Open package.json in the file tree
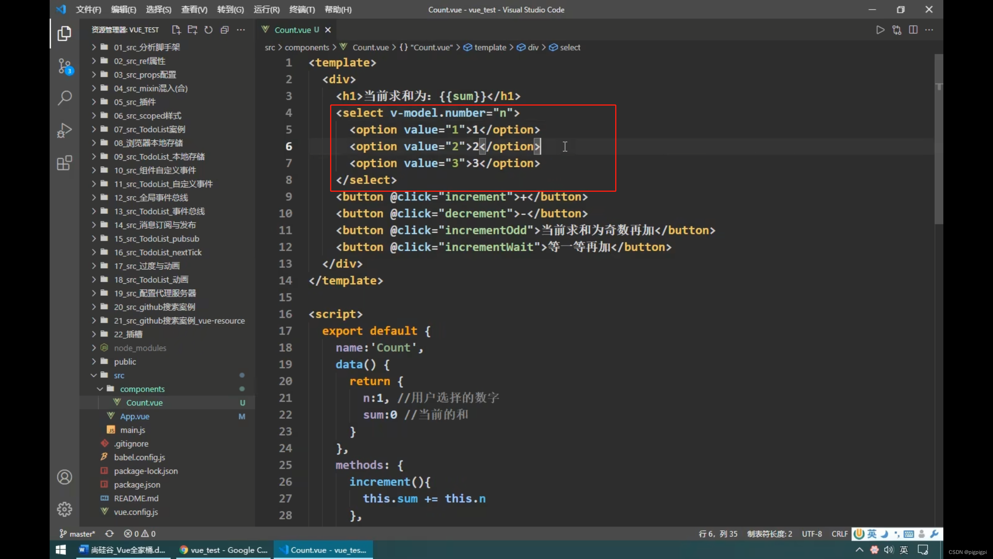The height and width of the screenshot is (559, 993). tap(168, 484)
